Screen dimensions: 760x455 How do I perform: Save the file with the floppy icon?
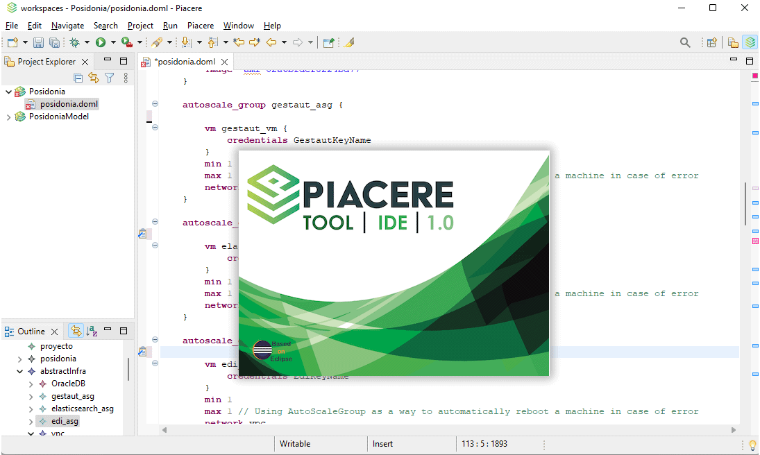38,42
